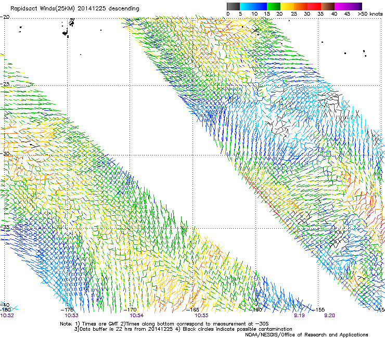Viewport: 385px width, 338px height.
Task: Click the pass time label 10:52
Action: [x=7, y=316]
